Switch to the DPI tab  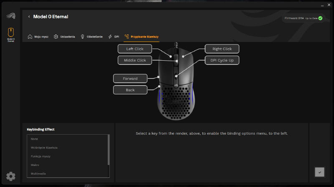[114, 37]
